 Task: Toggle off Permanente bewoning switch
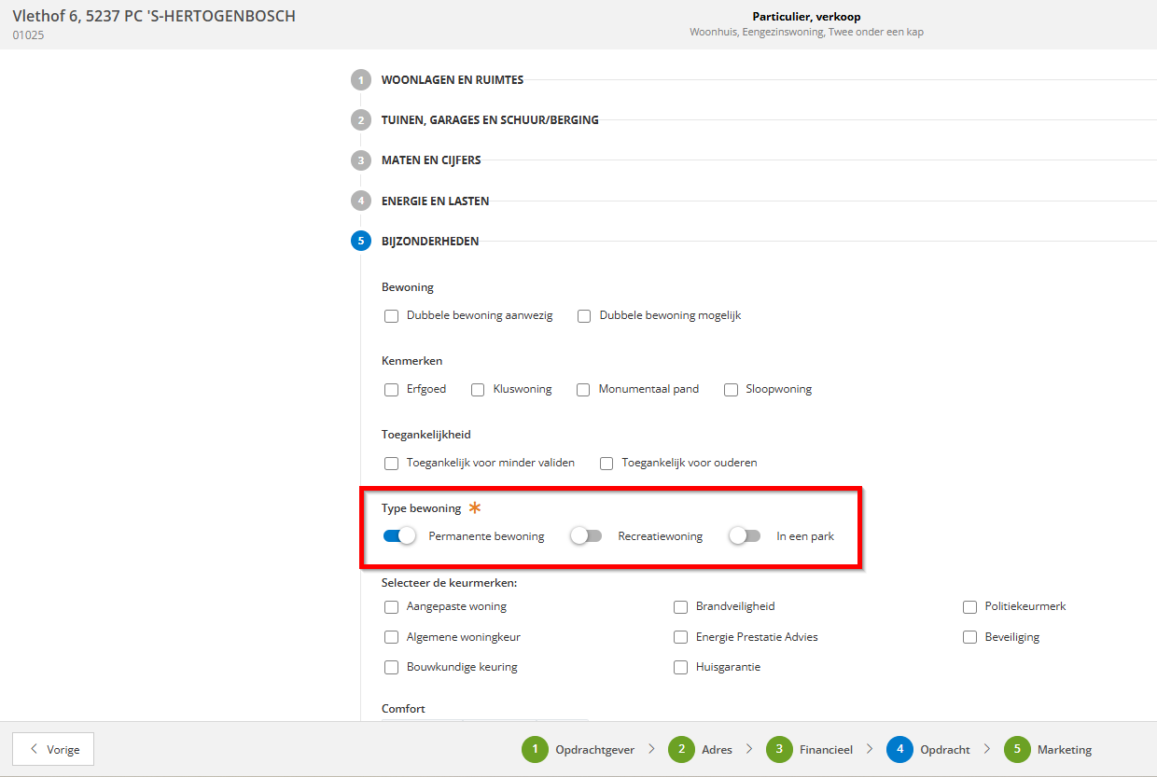pos(399,536)
